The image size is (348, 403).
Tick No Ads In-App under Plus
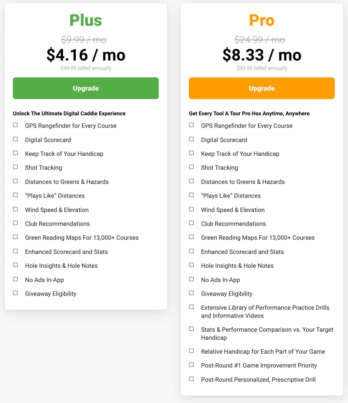click(16, 279)
